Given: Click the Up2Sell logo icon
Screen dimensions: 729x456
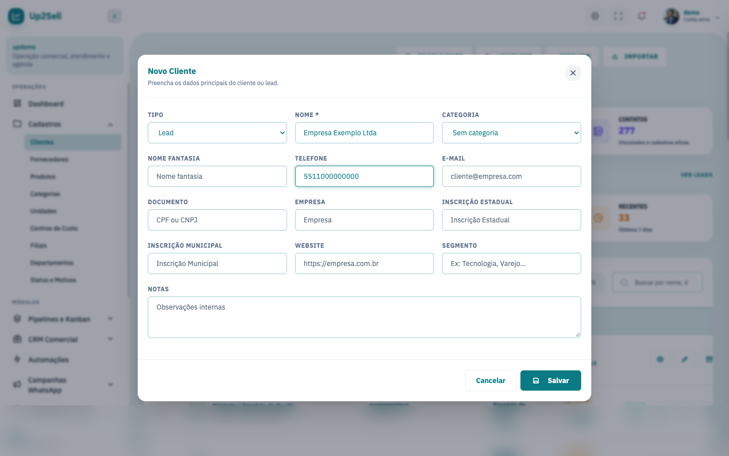Looking at the screenshot, I should (16, 16).
